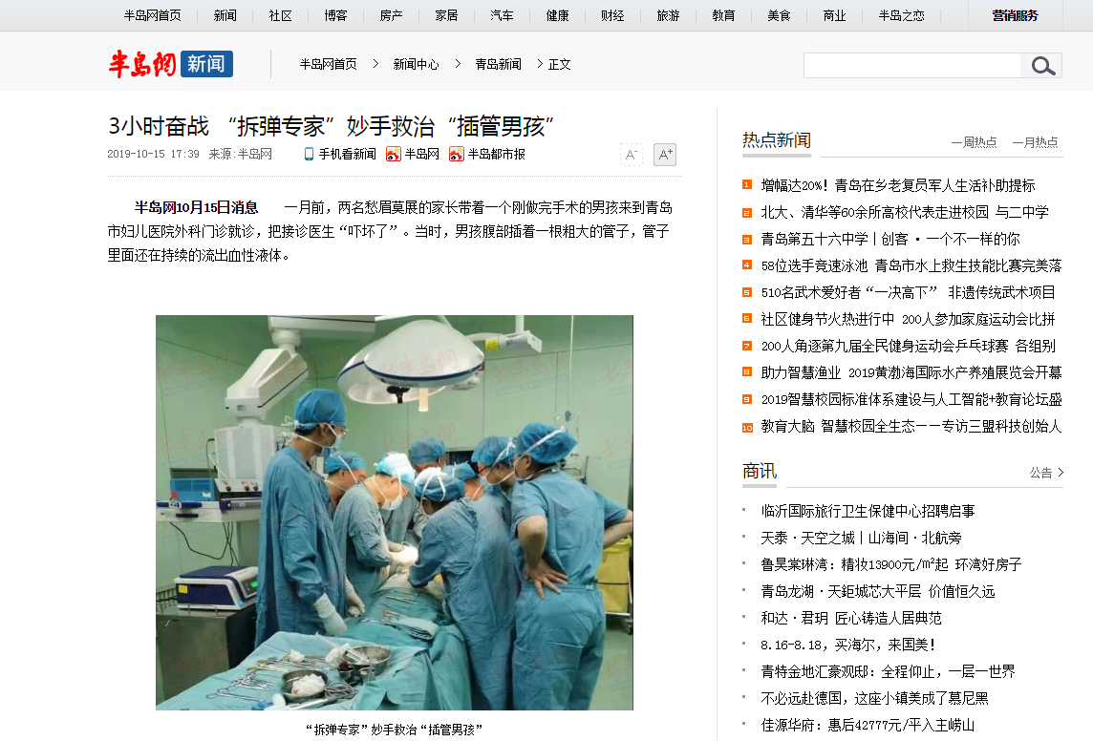Viewport: 1093px width, 741px height.
Task: Click the 半岛都市报 Weibo icon
Action: (456, 154)
